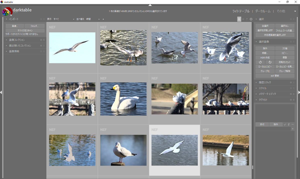Hide right side panel with arrow

(299, 92)
